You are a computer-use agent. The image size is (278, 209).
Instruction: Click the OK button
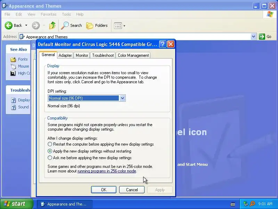[x=104, y=189]
